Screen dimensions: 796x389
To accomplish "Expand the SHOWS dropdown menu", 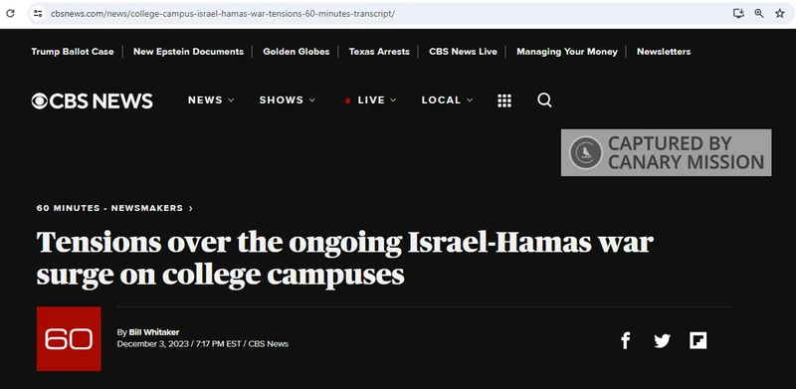I will tap(288, 100).
